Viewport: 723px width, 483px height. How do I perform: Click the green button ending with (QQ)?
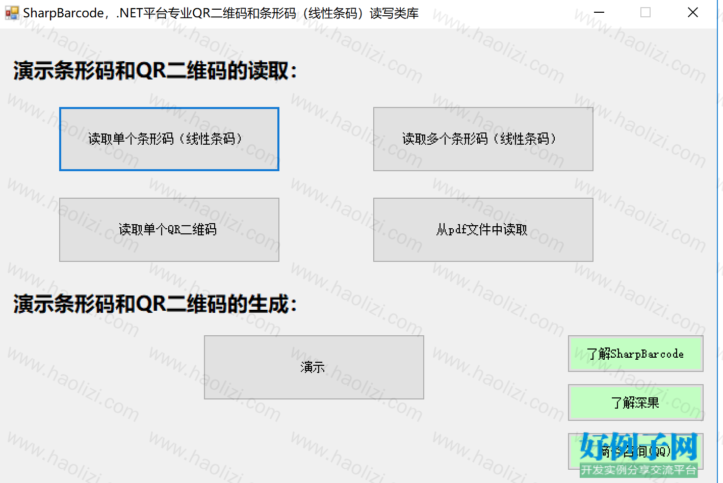tap(636, 451)
